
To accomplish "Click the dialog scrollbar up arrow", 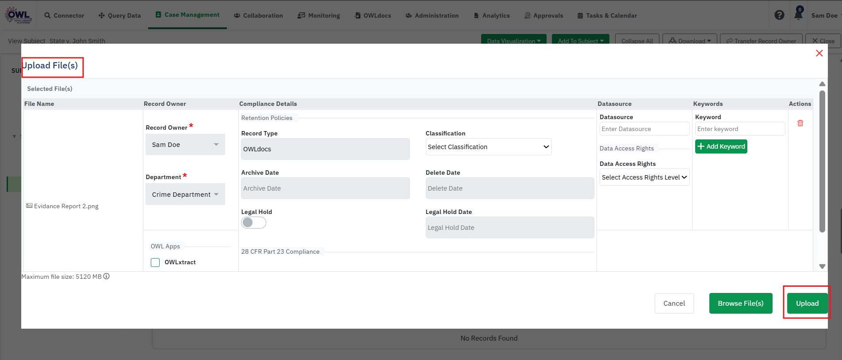I will (x=822, y=84).
